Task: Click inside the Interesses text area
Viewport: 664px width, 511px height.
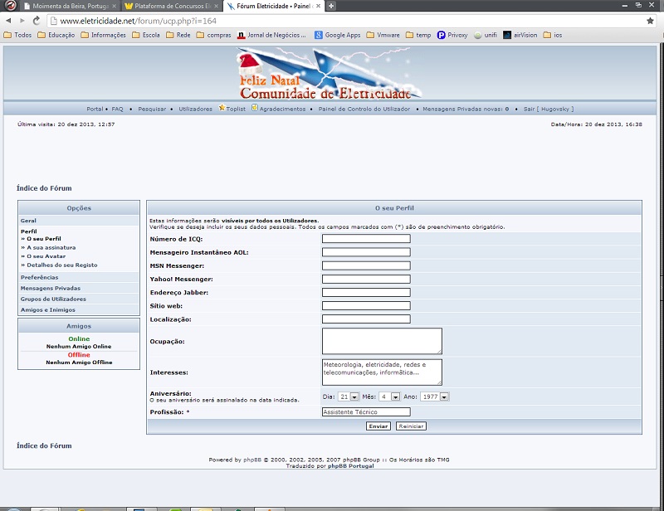Action: click(x=381, y=372)
